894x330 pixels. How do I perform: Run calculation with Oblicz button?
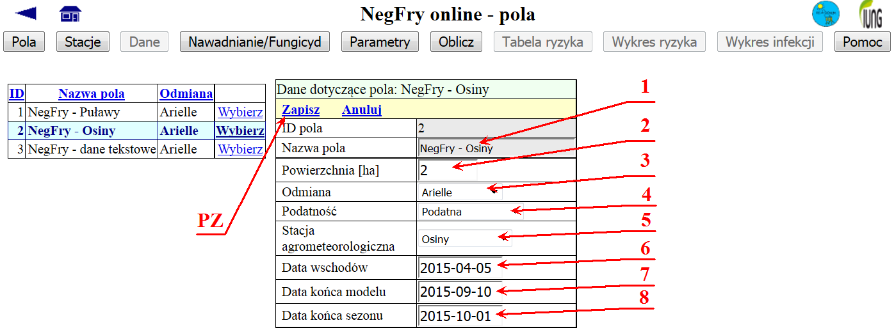(x=456, y=42)
